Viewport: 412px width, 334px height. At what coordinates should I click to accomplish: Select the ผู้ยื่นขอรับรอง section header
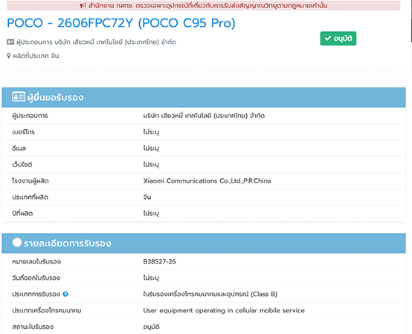(x=204, y=97)
